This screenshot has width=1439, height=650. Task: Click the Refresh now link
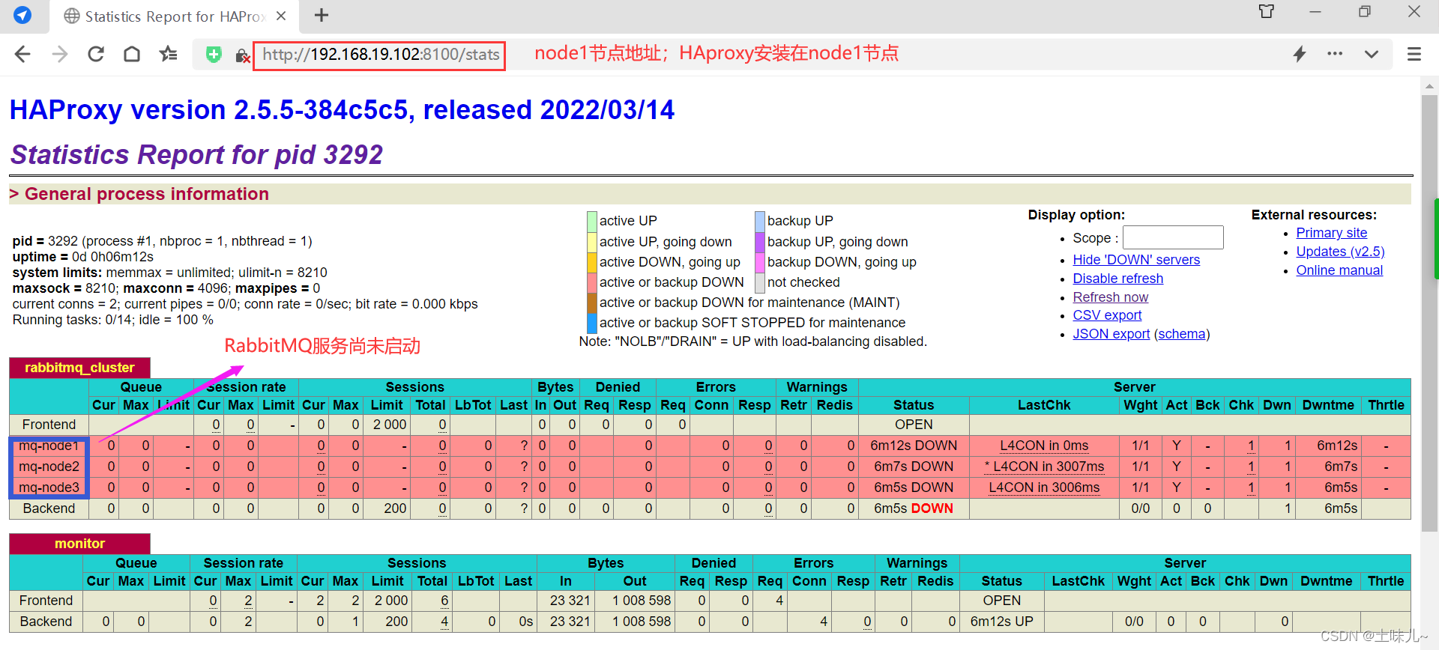(1110, 297)
